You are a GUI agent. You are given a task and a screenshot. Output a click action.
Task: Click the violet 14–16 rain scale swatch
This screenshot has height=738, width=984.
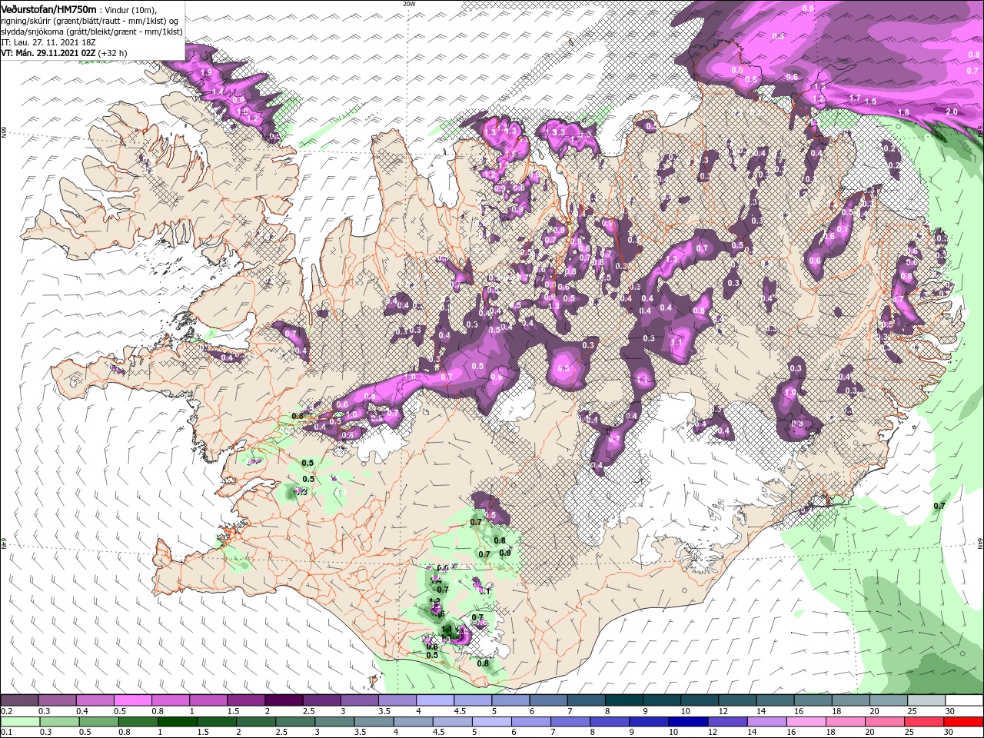coord(766,722)
